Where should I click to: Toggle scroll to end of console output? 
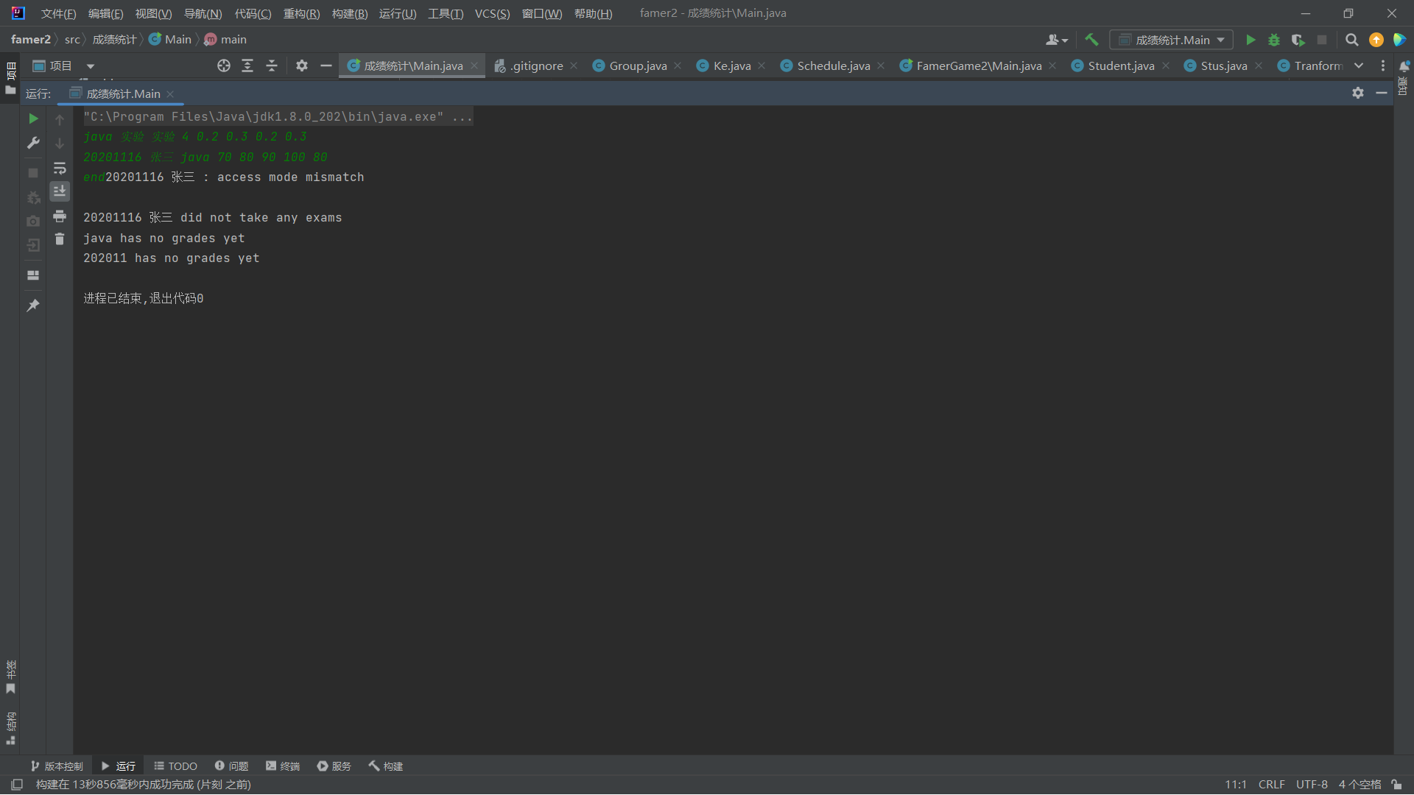[60, 191]
